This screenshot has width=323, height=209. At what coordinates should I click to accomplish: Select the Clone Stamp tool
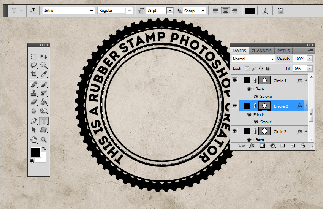(34, 93)
